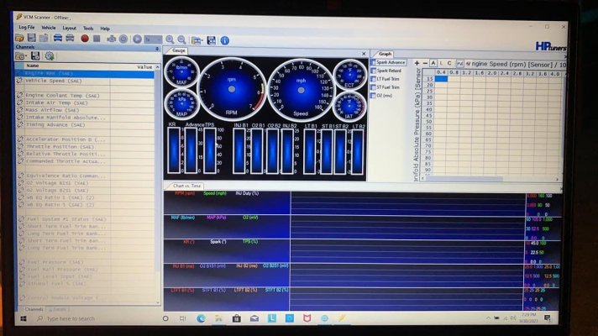Click the ECT temperature gauge
This screenshot has height=336, width=598.
coord(349,75)
